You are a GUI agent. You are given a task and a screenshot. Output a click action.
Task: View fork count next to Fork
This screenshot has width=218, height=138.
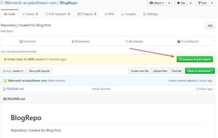212,3
